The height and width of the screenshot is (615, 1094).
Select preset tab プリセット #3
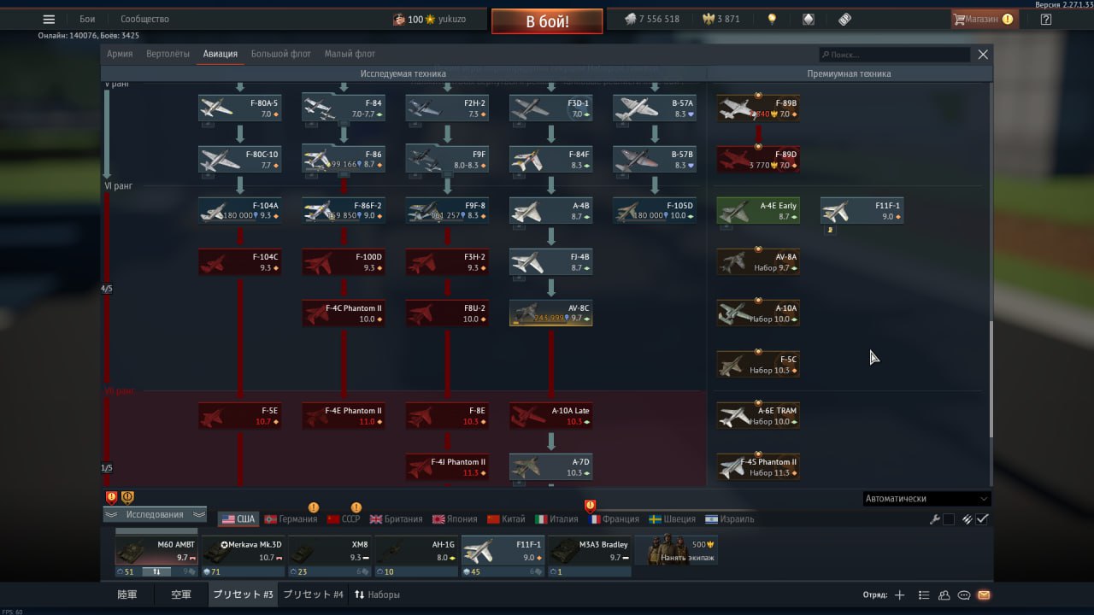(x=244, y=594)
